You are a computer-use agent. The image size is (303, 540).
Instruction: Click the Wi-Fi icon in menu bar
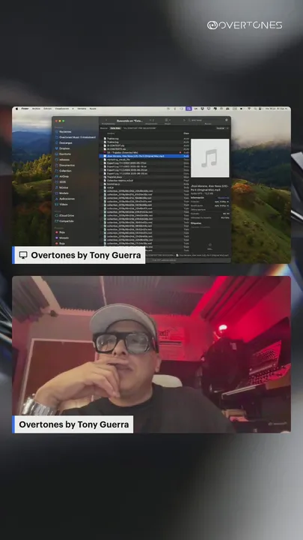(249, 109)
